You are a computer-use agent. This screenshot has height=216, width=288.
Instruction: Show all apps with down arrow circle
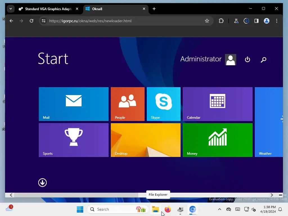pos(42,183)
